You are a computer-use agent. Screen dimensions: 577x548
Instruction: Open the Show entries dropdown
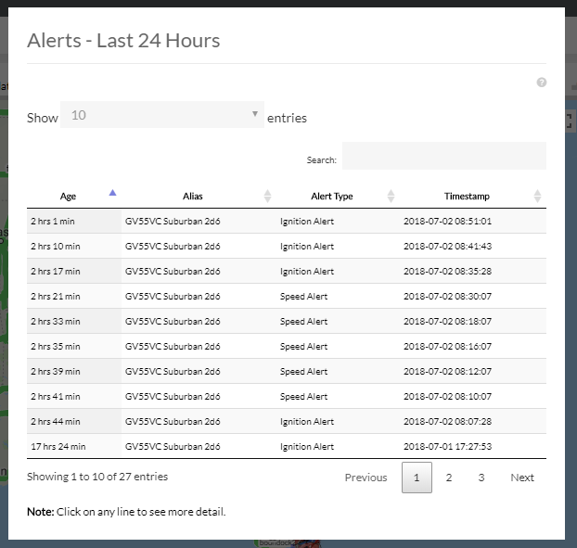coord(162,116)
